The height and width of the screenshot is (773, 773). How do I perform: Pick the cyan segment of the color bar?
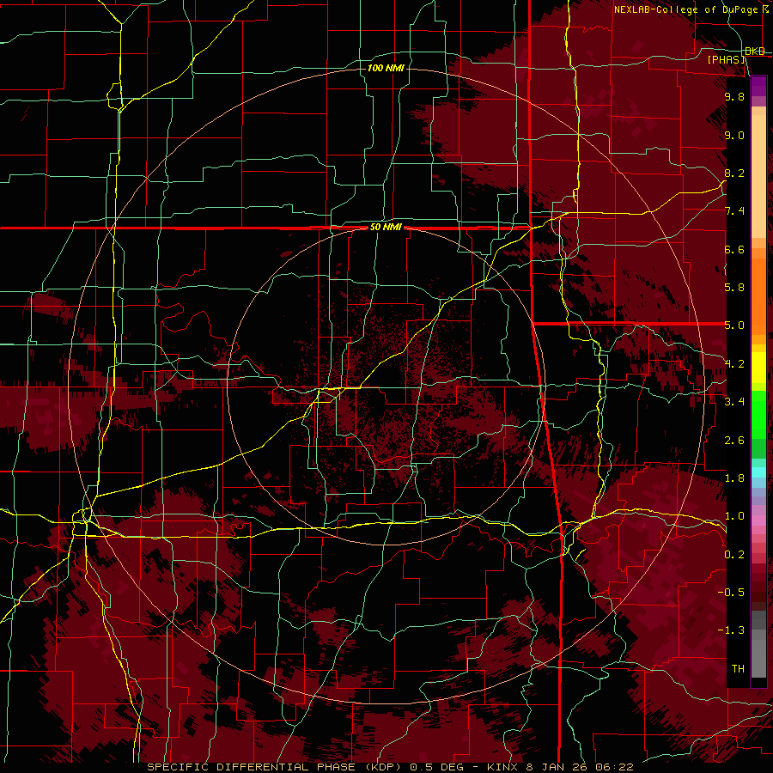[x=758, y=472]
